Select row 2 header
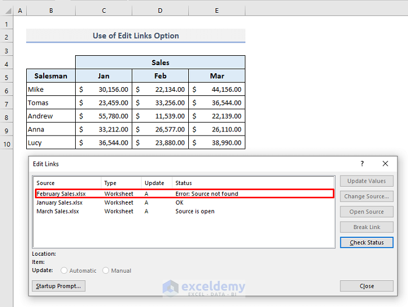The width and height of the screenshot is (408, 307). pyautogui.click(x=6, y=37)
